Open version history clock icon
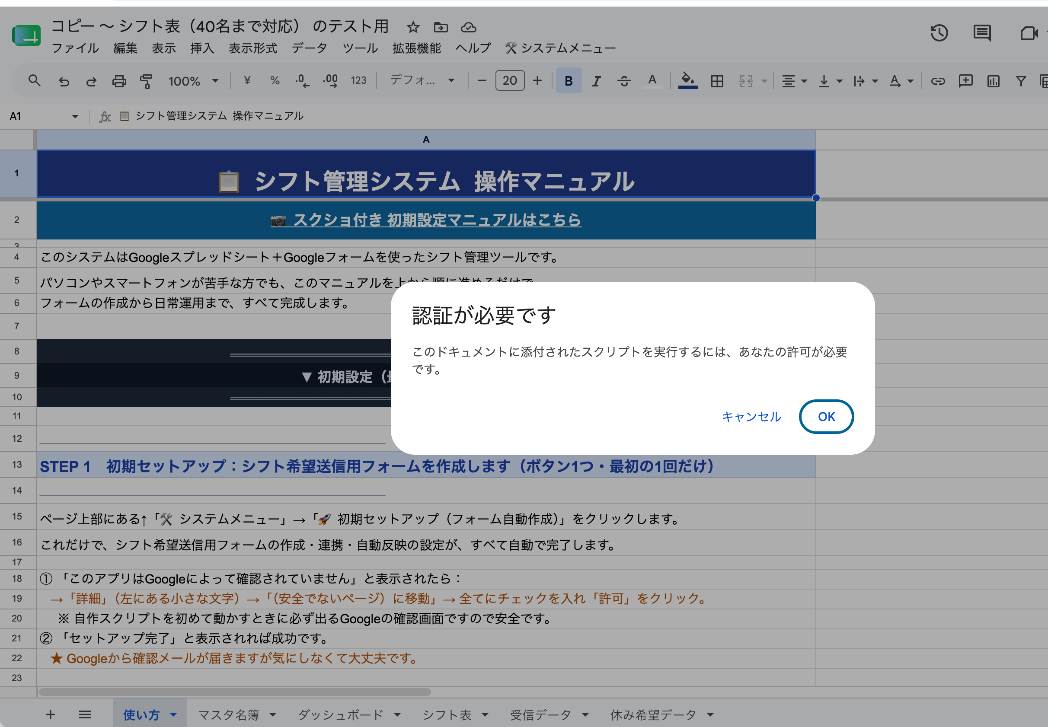1048x727 pixels. click(939, 33)
